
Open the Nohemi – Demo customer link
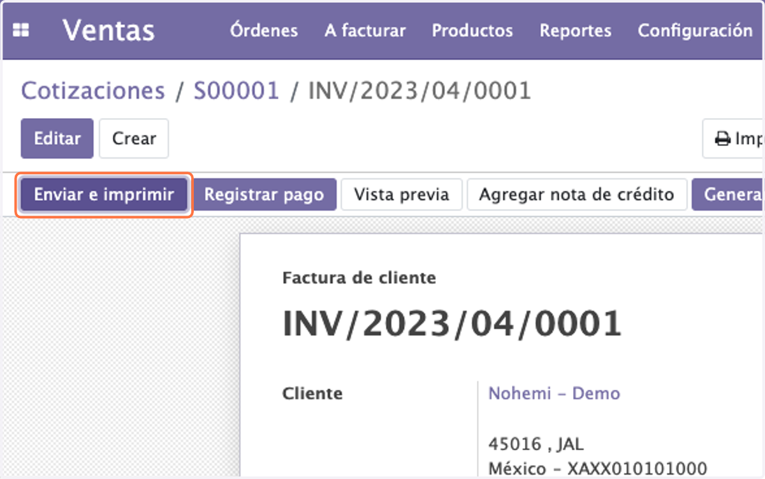pyautogui.click(x=554, y=393)
